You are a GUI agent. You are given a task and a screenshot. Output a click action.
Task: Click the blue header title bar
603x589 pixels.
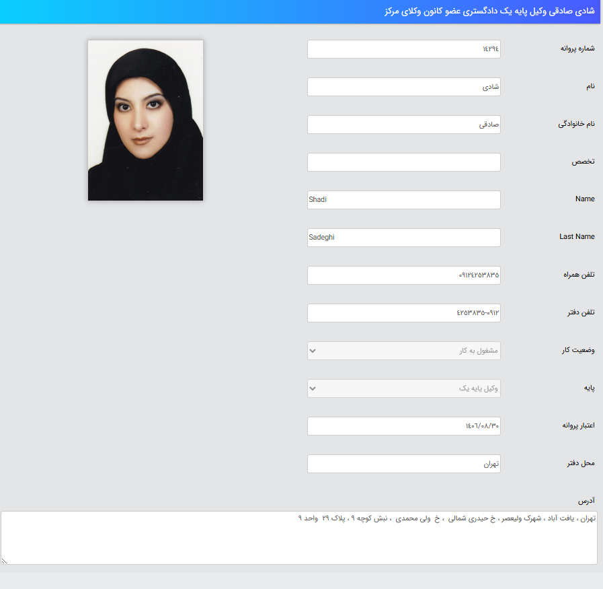click(x=301, y=11)
